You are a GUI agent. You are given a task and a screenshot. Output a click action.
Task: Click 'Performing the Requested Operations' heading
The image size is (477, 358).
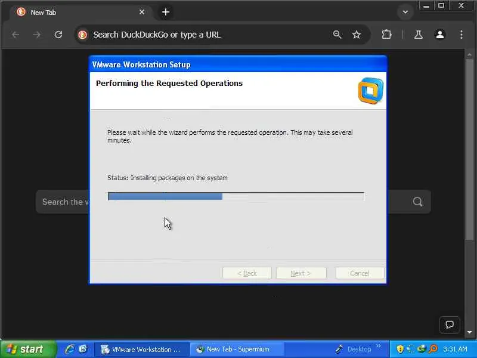click(x=169, y=83)
